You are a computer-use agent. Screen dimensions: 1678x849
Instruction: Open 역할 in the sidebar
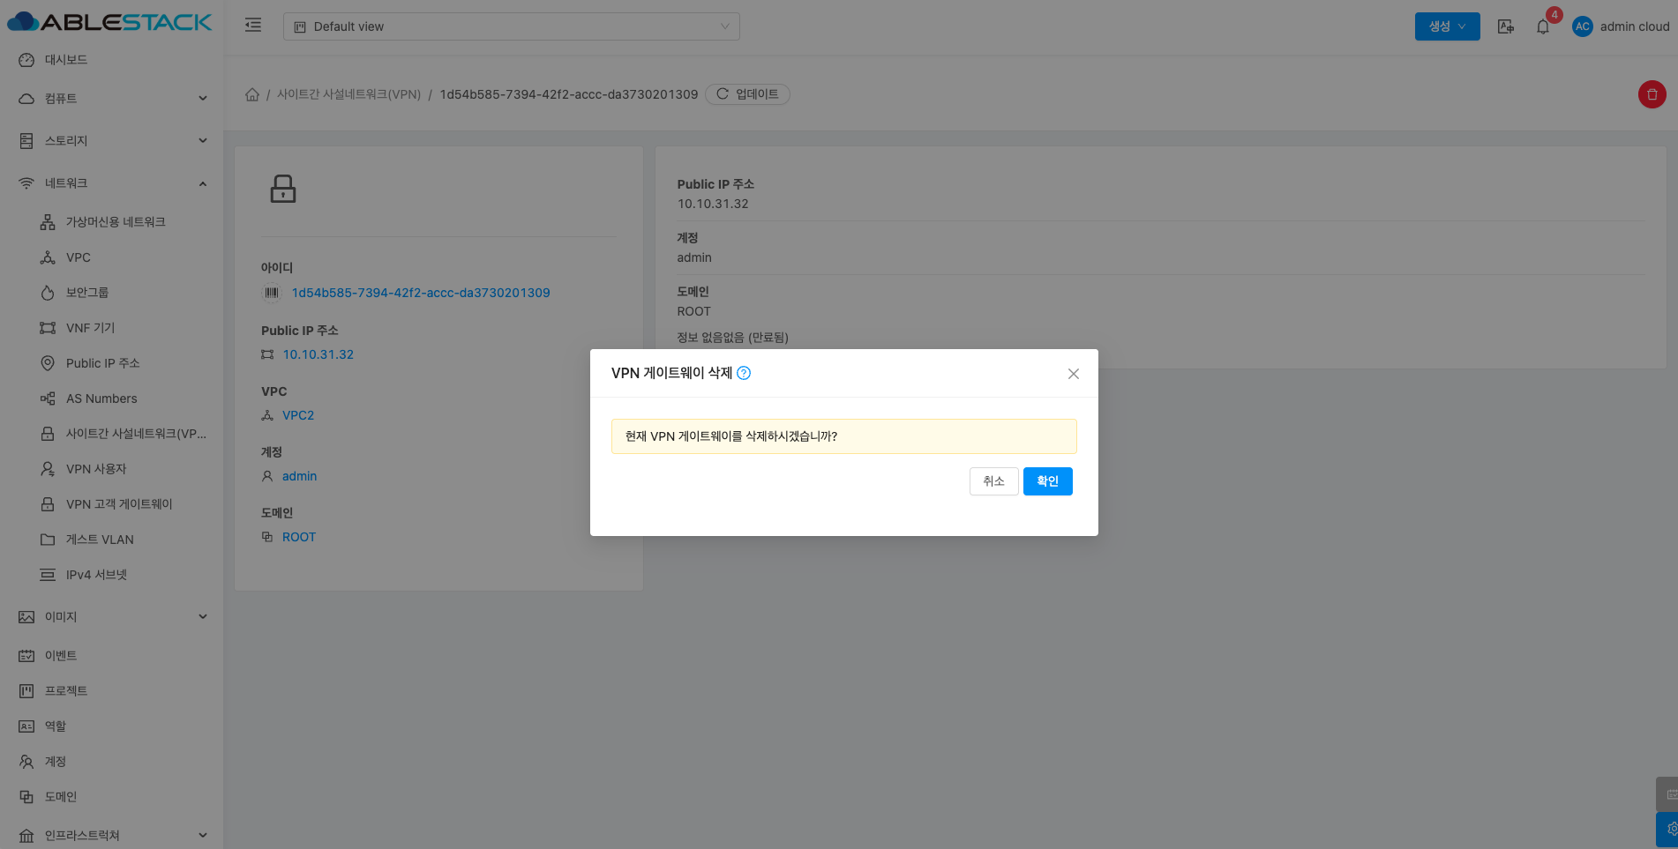pyautogui.click(x=111, y=726)
